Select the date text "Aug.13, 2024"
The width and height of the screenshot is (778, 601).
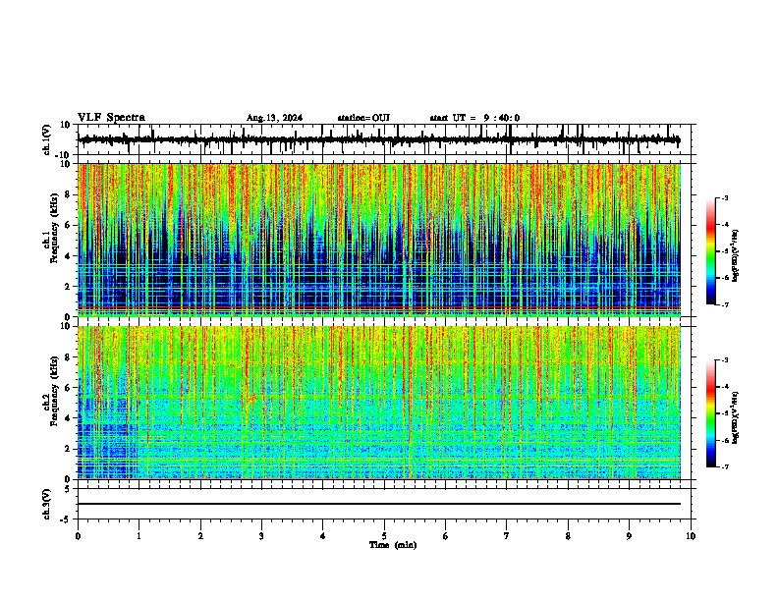pyautogui.click(x=274, y=118)
